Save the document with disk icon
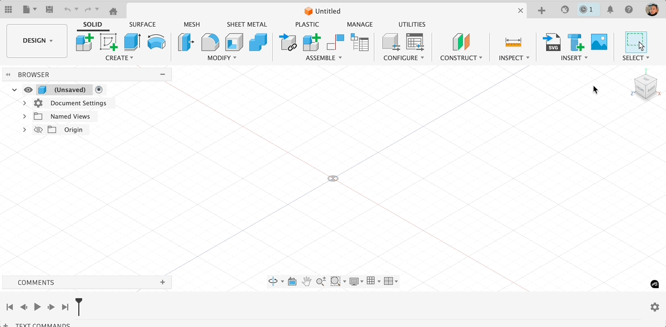Image resolution: width=666 pixels, height=327 pixels. [49, 9]
